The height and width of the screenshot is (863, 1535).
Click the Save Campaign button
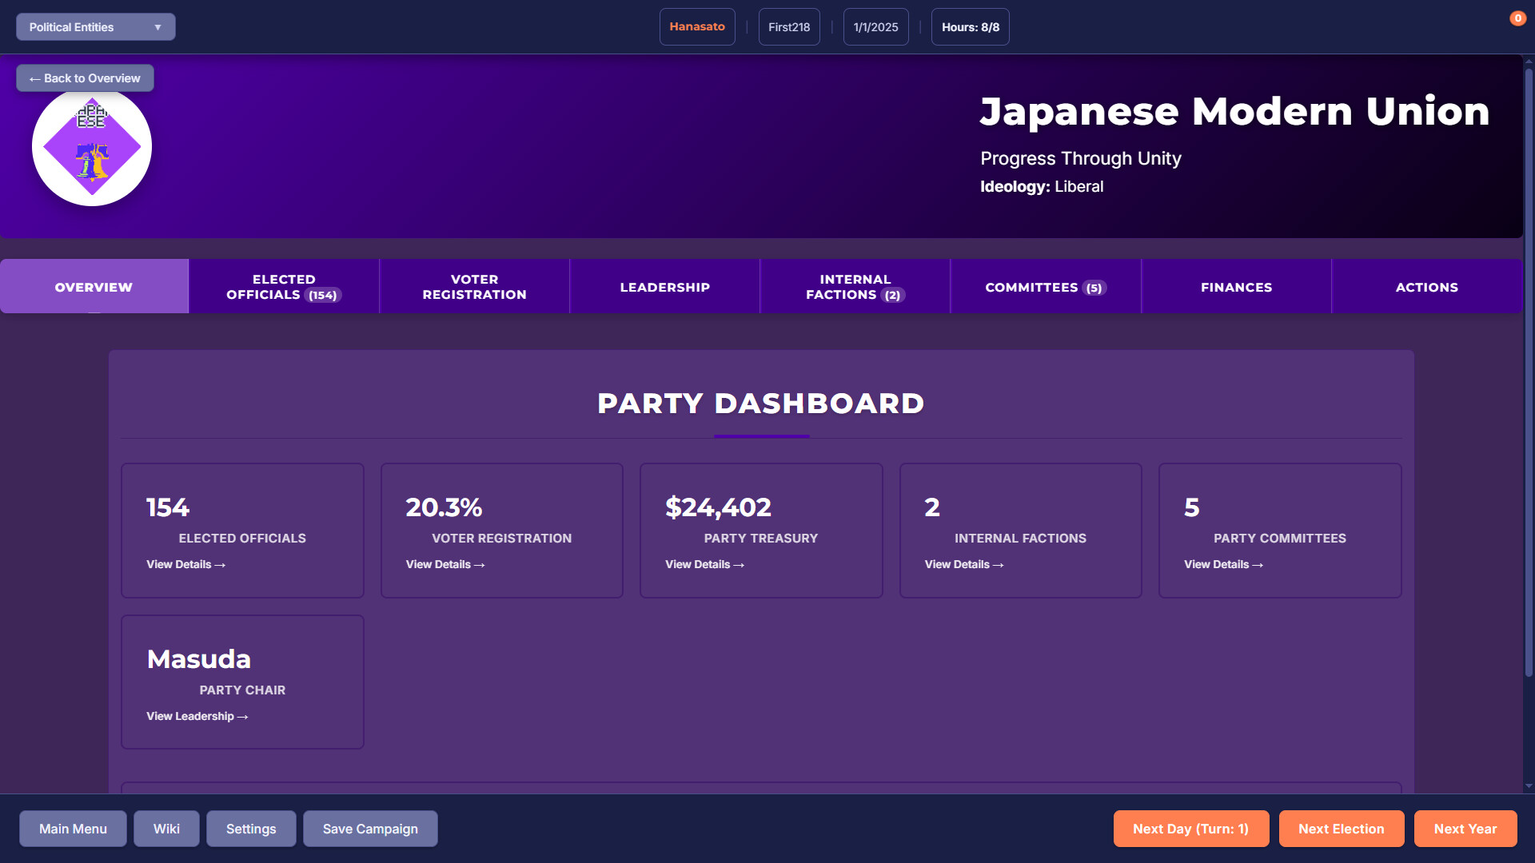pos(370,829)
